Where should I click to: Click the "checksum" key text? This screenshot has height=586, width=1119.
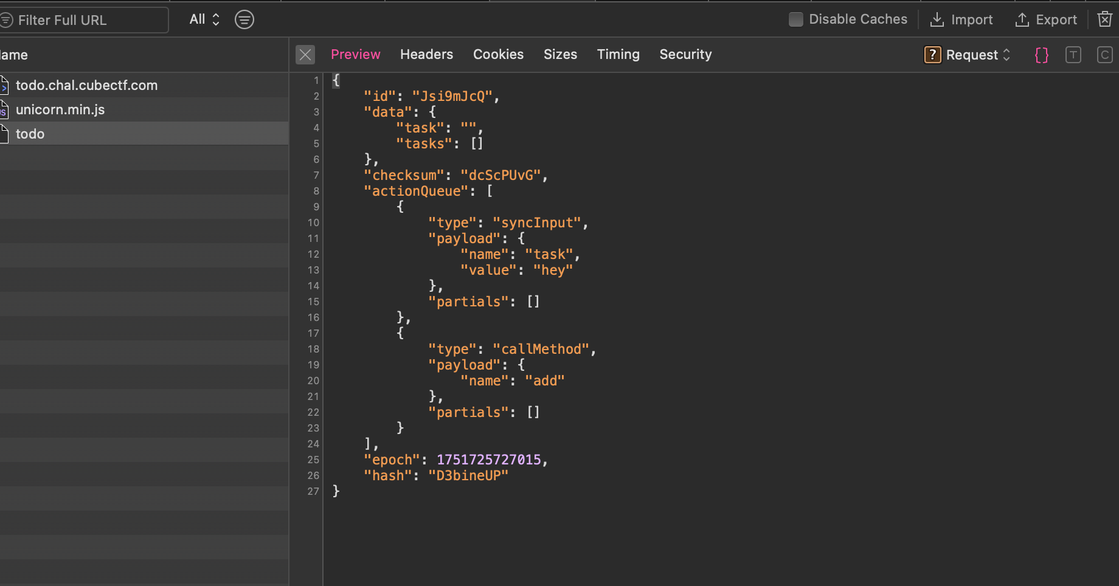pyautogui.click(x=404, y=175)
